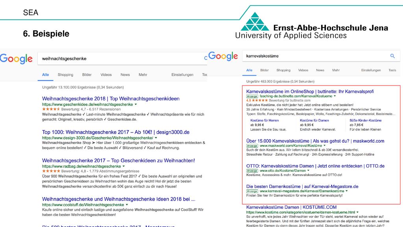
Task: Expand the arrow next to design-3000.de URL
Action: pos(156,138)
